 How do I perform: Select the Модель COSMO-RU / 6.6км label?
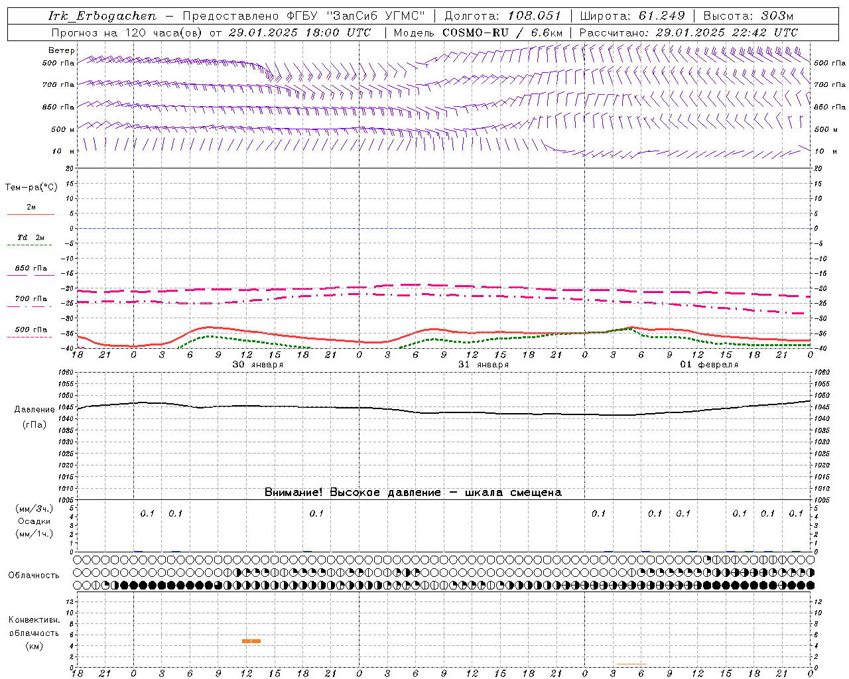(x=478, y=32)
